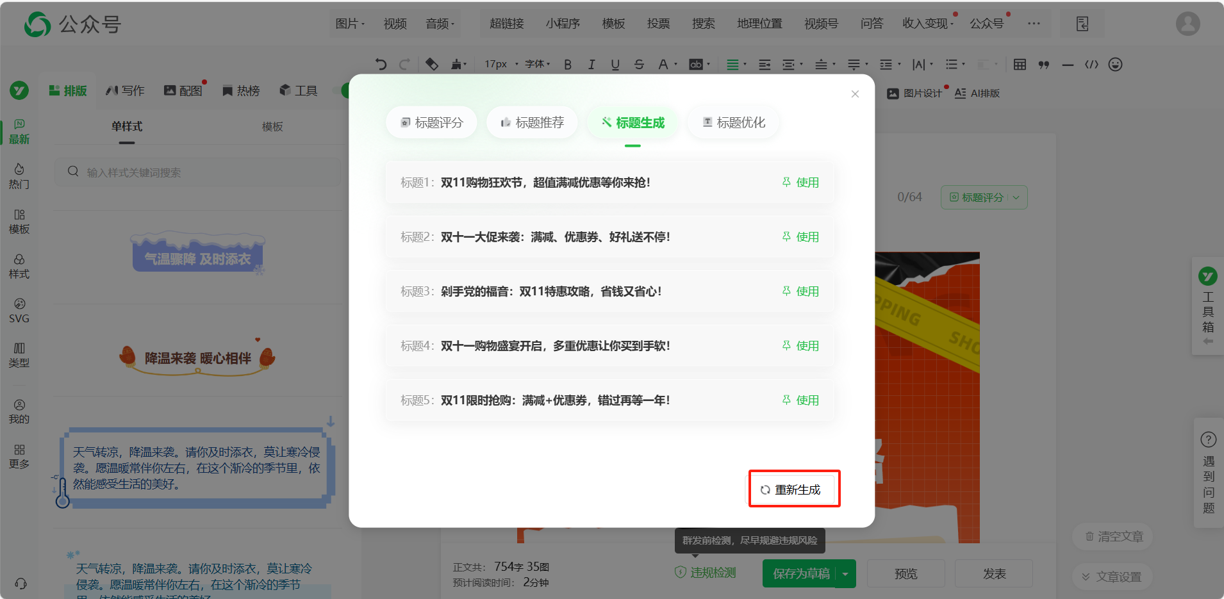Toggle strikethrough formatting

639,65
